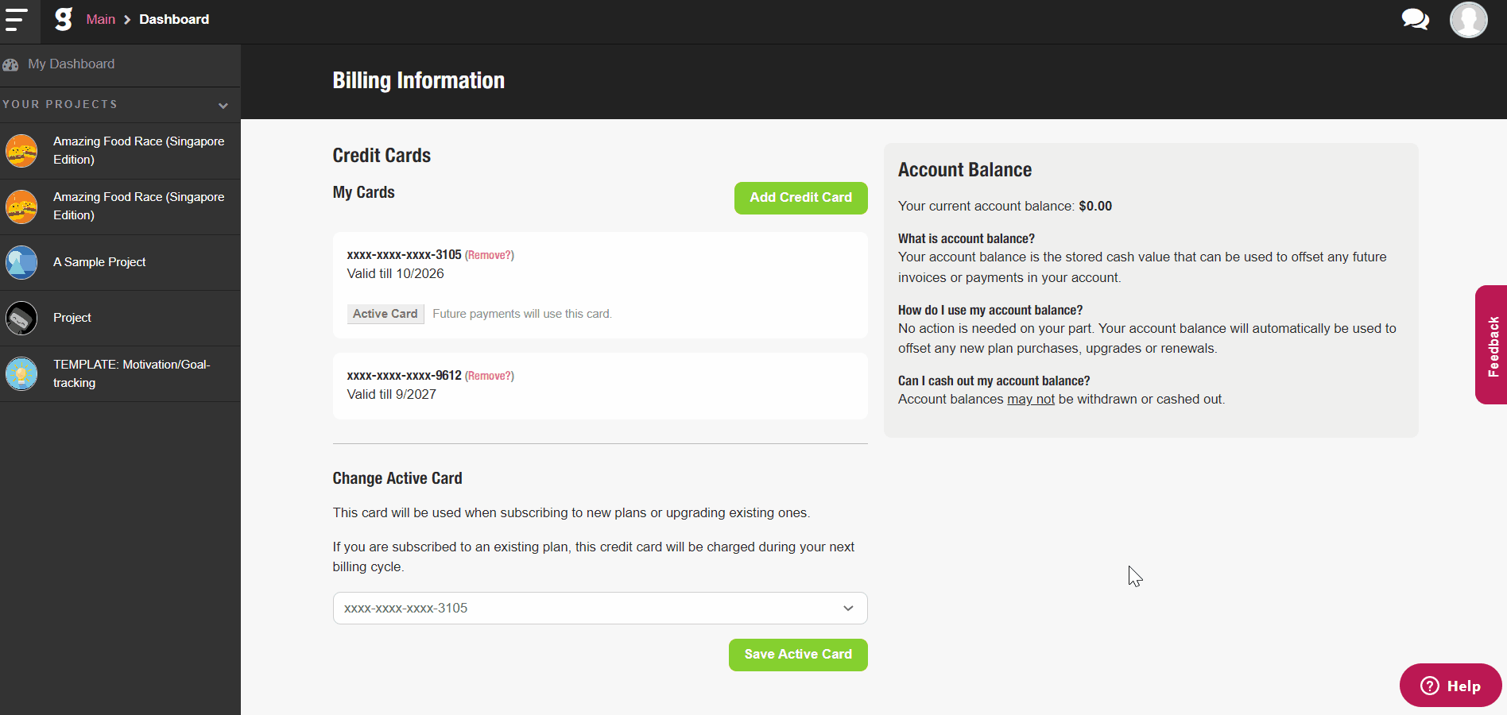Click the 'Can I cash out my account balance?' heading
Viewport: 1507px width, 715px height.
click(994, 381)
